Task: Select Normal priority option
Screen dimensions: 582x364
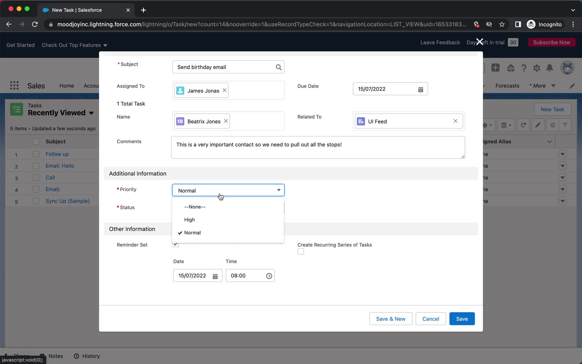Action: [228, 233]
